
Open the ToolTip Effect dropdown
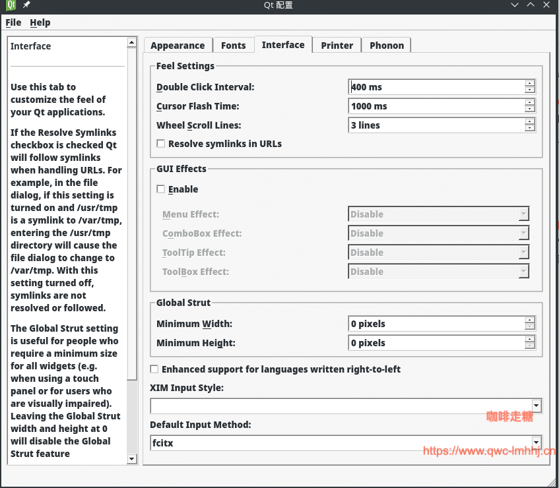tap(438, 253)
